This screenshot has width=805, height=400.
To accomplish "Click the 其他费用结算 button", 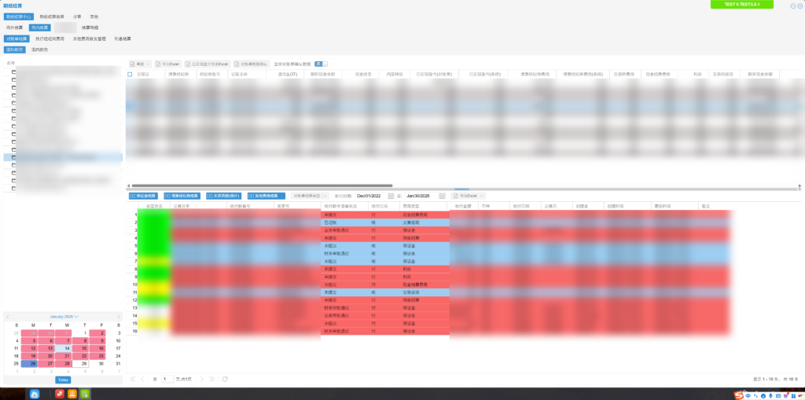I will pyautogui.click(x=265, y=196).
